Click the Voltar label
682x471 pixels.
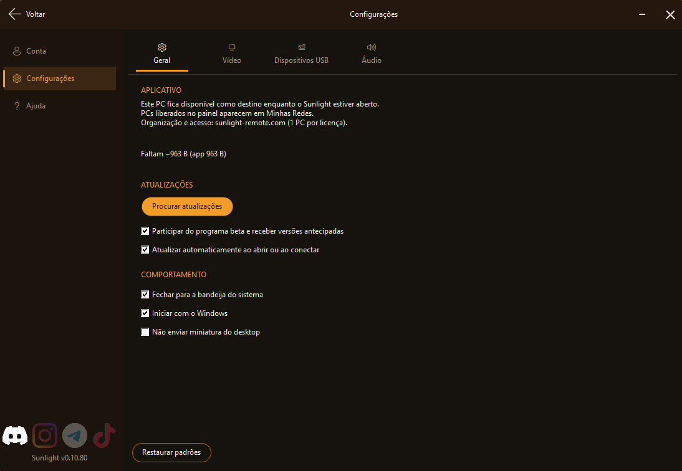coord(36,14)
